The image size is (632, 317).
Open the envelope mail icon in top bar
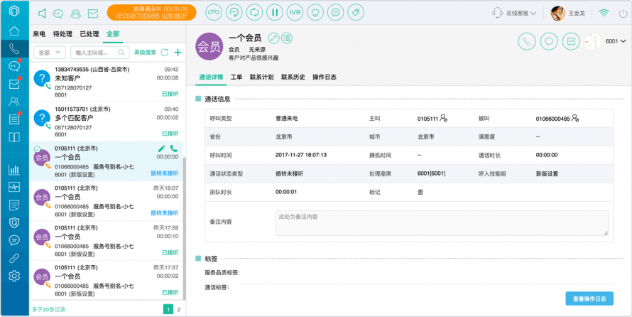93,14
